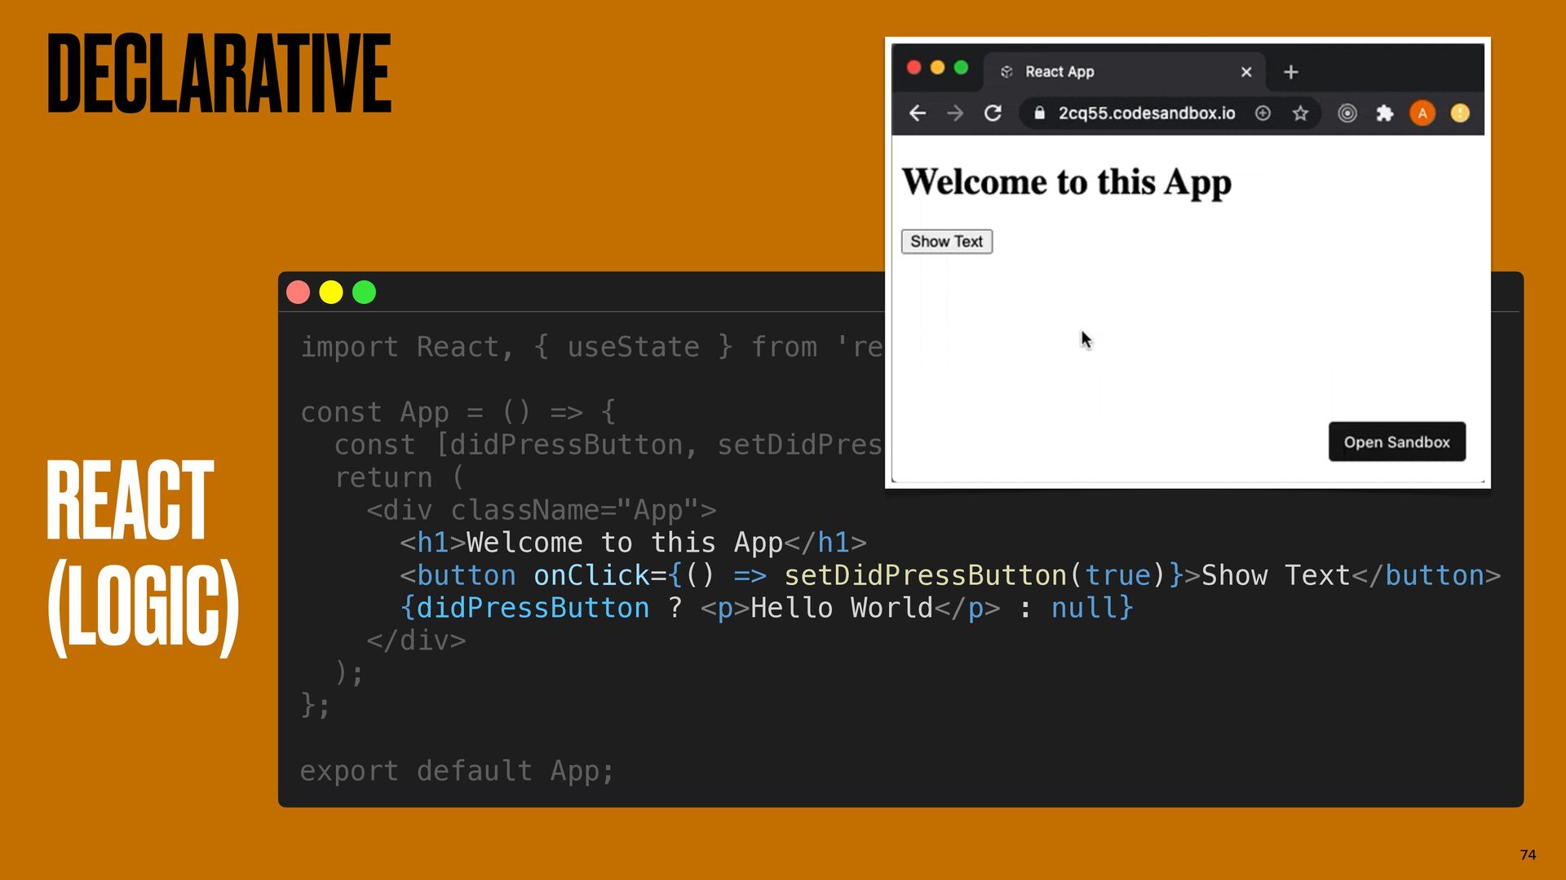This screenshot has width=1566, height=880.
Task: Bookmark the page with the star icon
Action: pos(1300,113)
